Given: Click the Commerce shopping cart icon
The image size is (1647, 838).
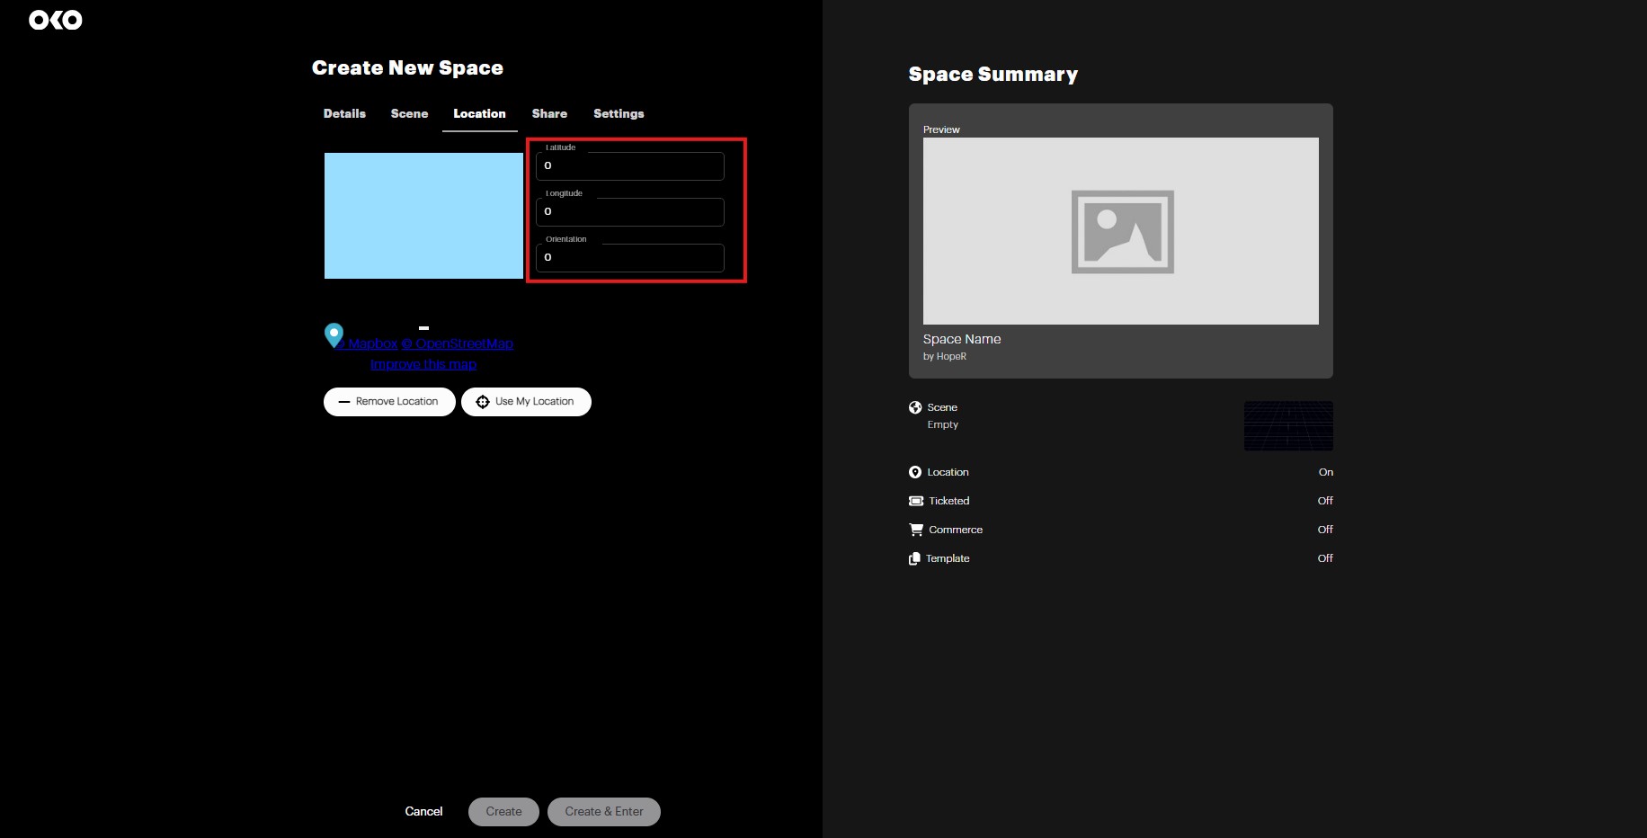Looking at the screenshot, I should tap(915, 530).
